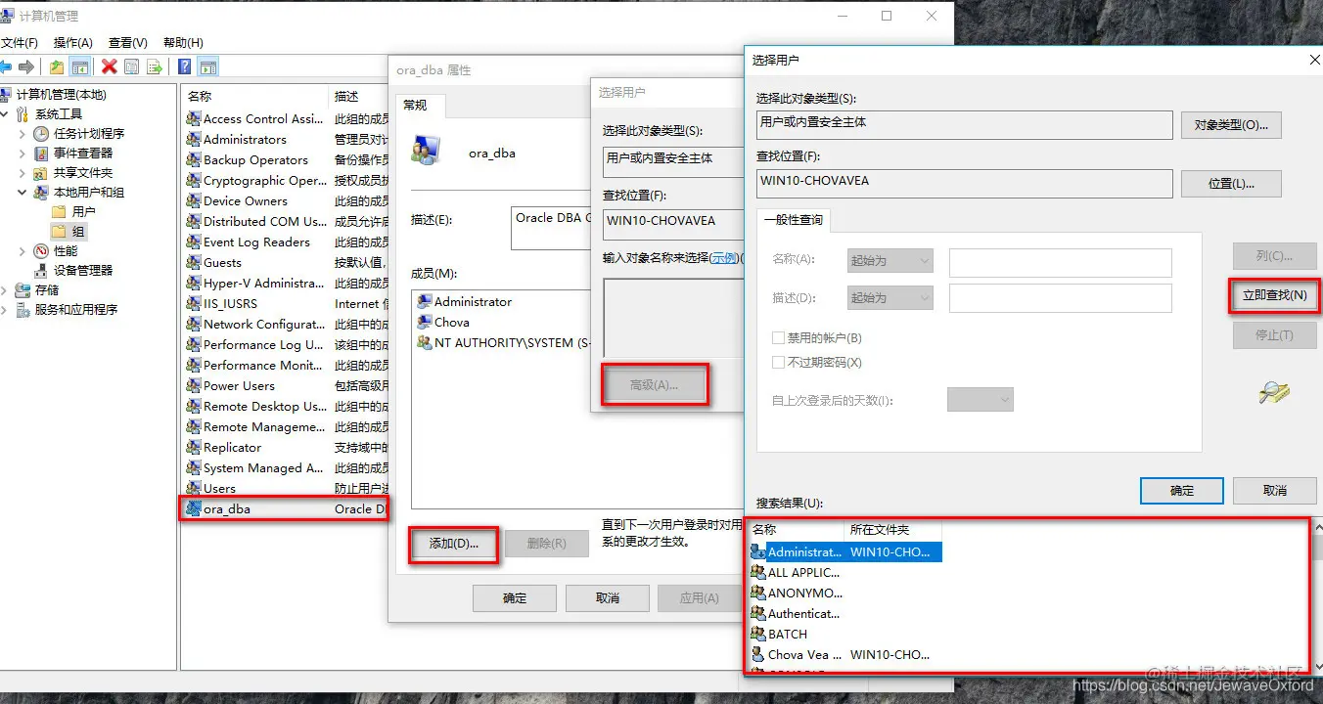The image size is (1323, 704).
Task: Click the Export list toolbar icon
Action: click(154, 66)
